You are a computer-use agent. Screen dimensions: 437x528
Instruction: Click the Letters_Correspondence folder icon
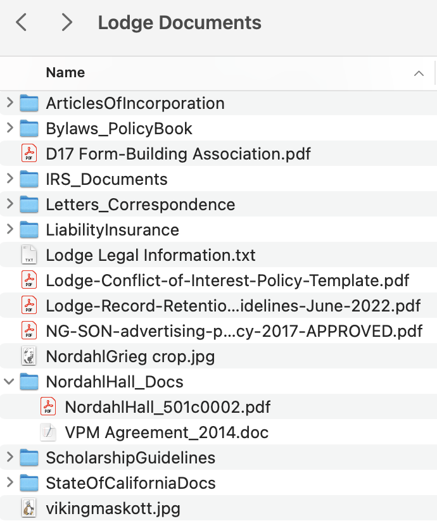[x=29, y=204]
